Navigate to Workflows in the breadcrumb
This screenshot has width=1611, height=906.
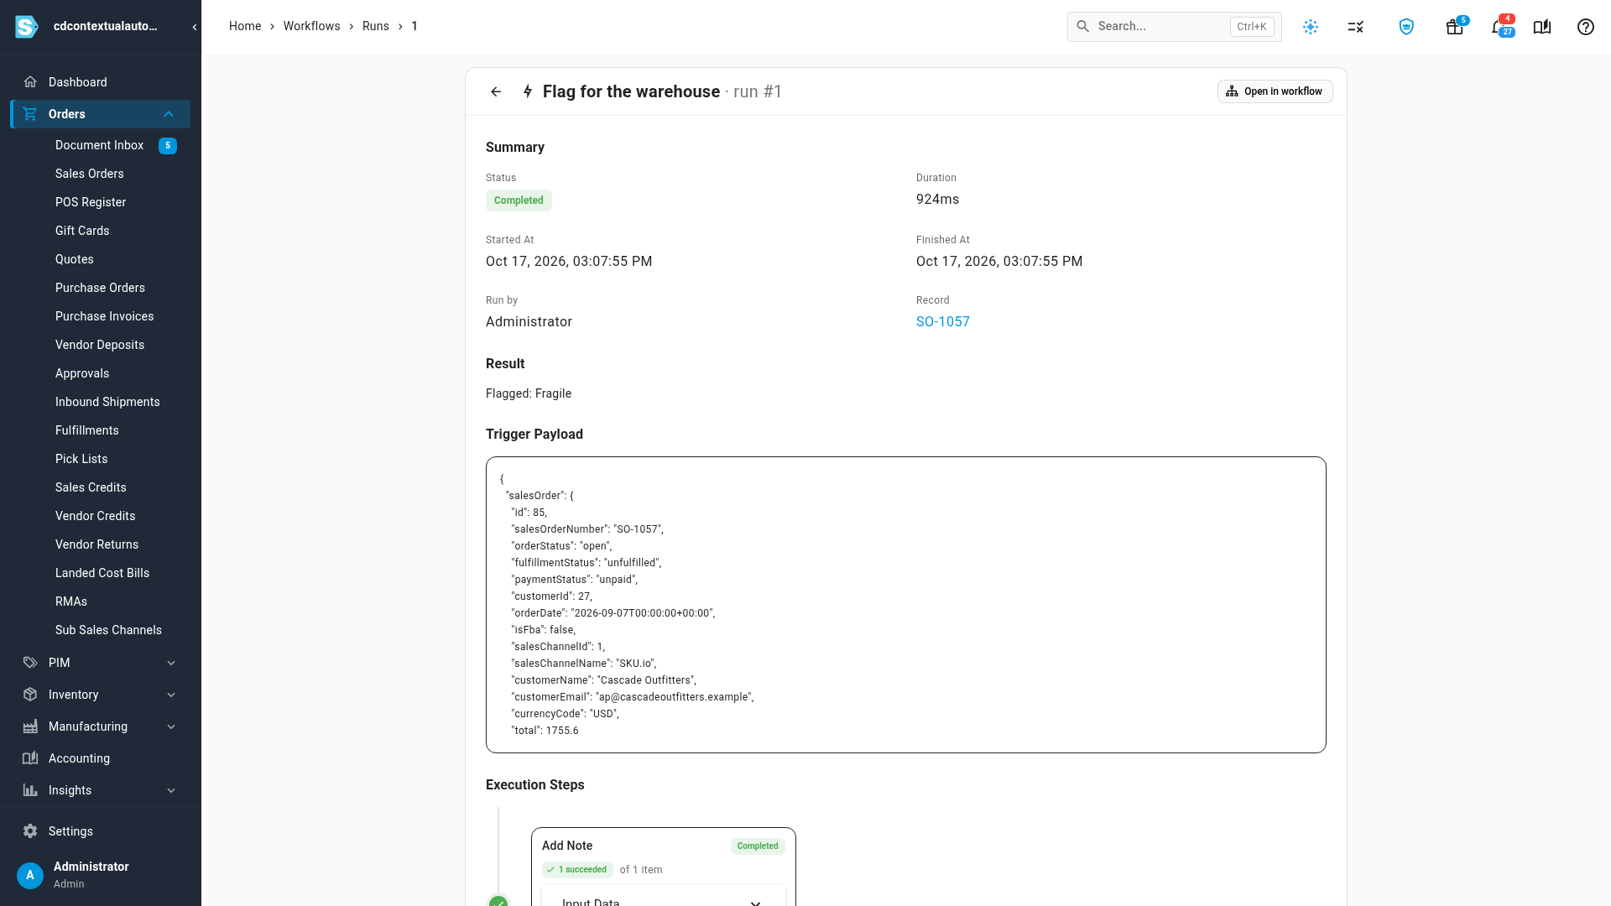coord(311,26)
